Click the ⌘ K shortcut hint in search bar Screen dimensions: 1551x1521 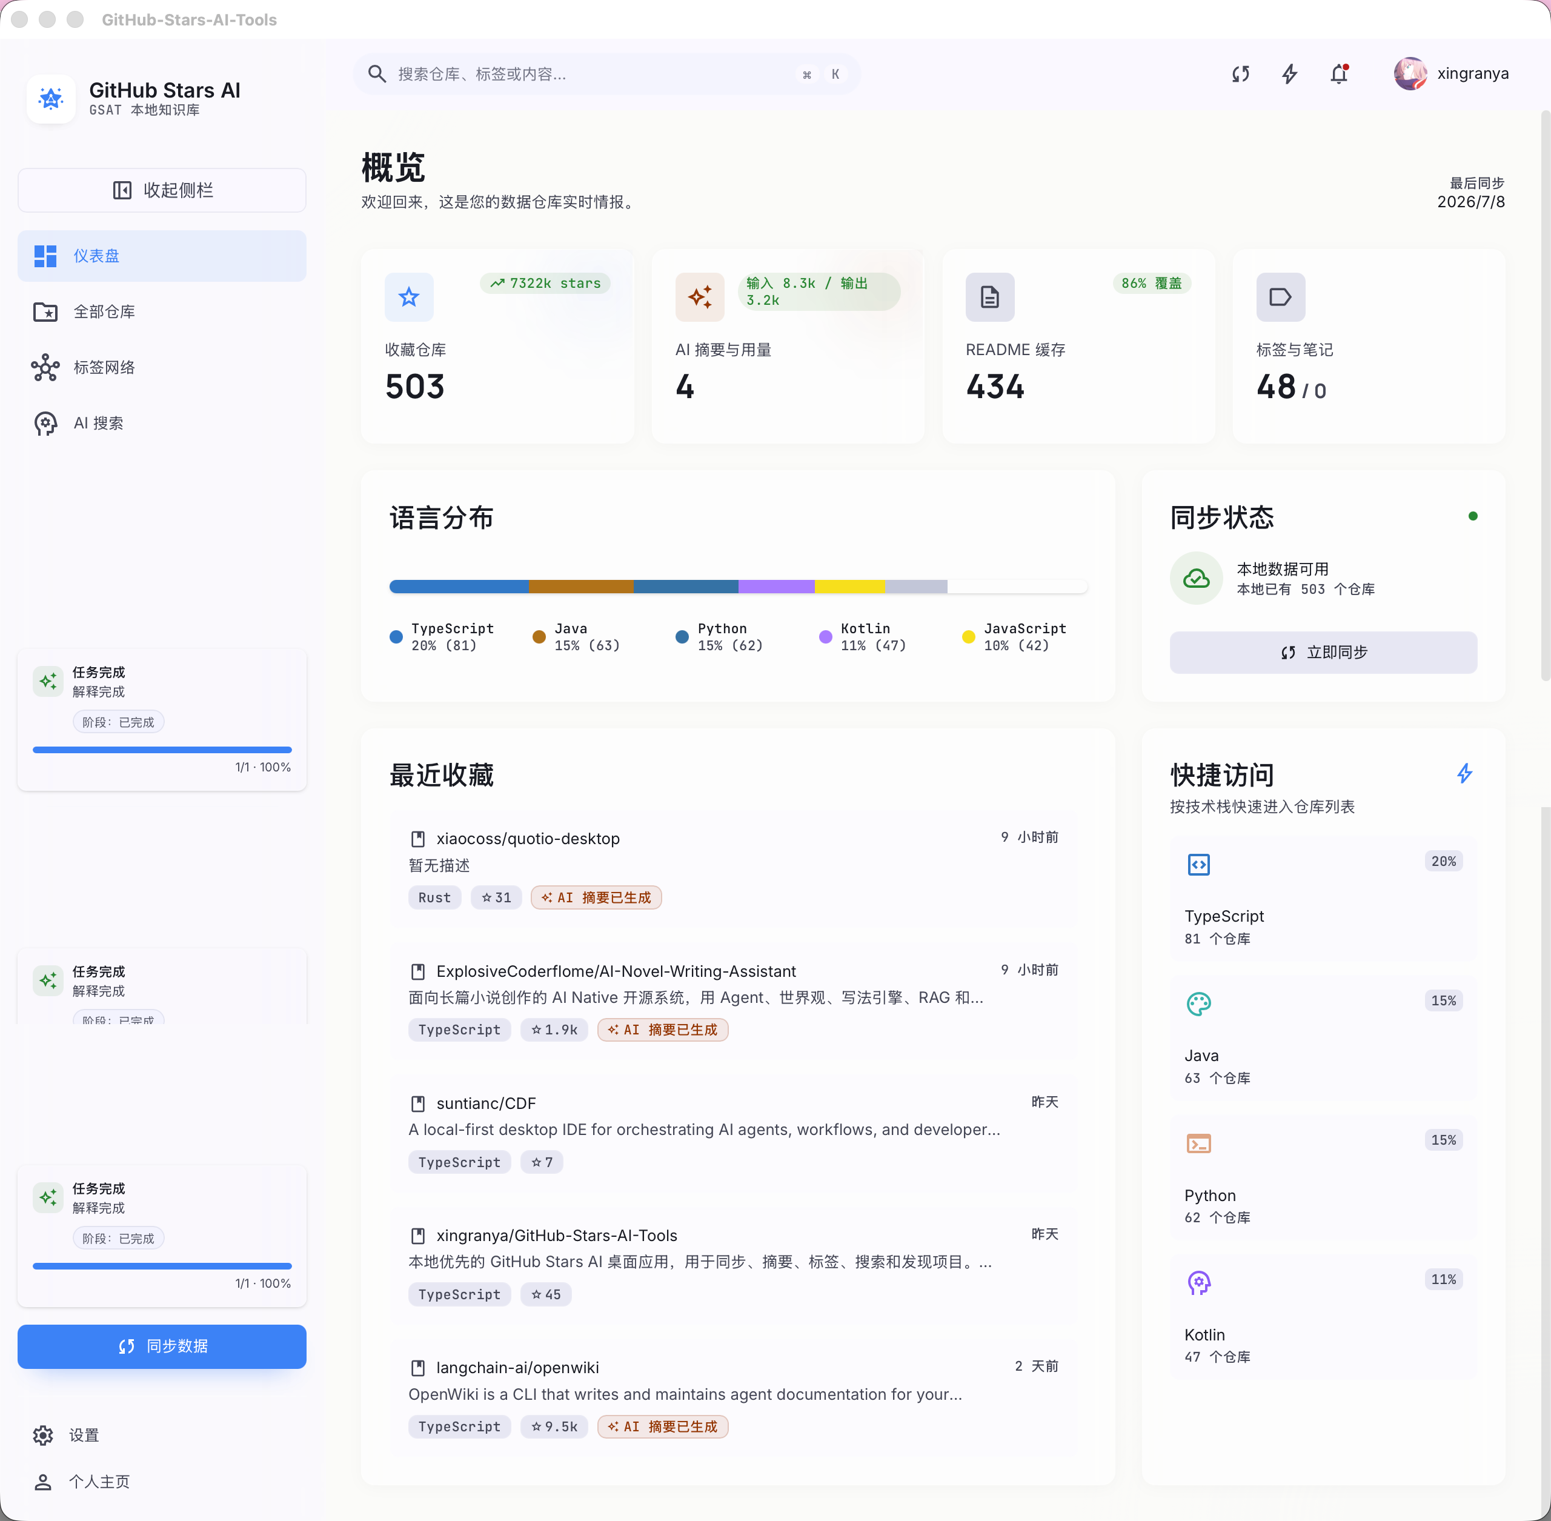[x=821, y=75]
